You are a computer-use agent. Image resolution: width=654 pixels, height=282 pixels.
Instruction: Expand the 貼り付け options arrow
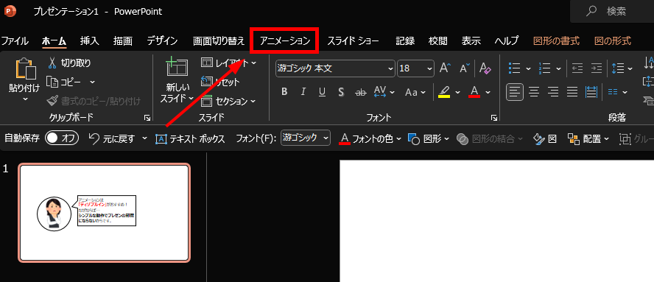point(25,99)
